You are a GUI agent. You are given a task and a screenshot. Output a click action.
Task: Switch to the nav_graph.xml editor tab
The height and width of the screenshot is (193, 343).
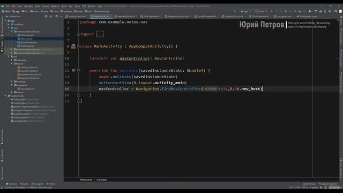point(283,16)
